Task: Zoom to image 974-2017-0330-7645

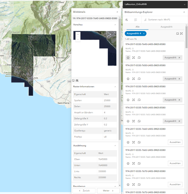Action: tap(134, 58)
